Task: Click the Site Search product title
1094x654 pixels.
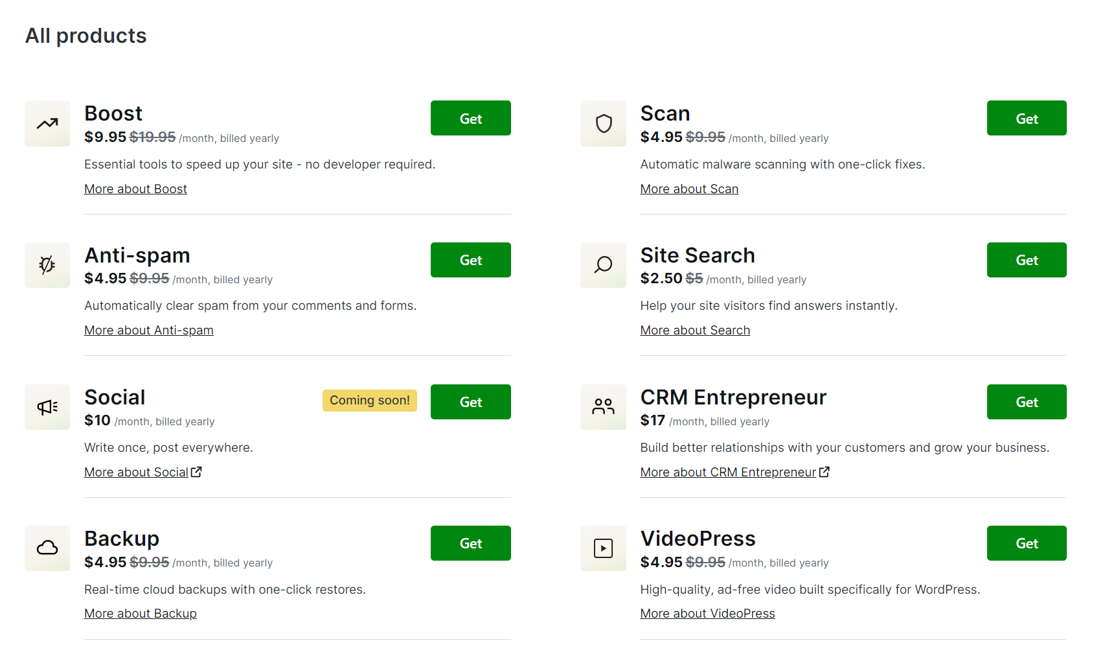Action: 698,255
